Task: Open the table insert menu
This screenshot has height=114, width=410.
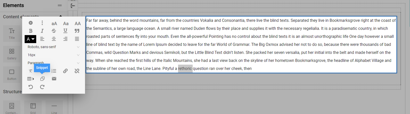Action: click(31, 79)
